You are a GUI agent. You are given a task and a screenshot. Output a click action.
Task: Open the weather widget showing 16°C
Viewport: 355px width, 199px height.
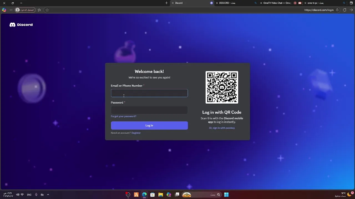(344, 195)
